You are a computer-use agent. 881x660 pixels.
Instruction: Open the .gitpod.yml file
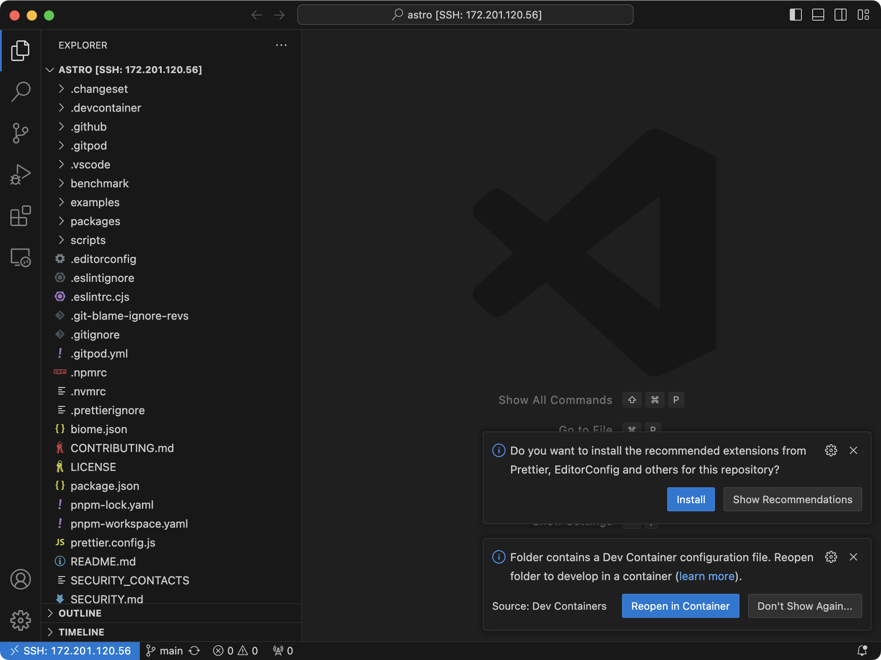171,354
